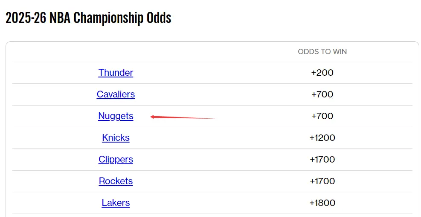Click the ODDS TO WIN column header
Viewport: 421px width, 217px height.
(x=322, y=51)
